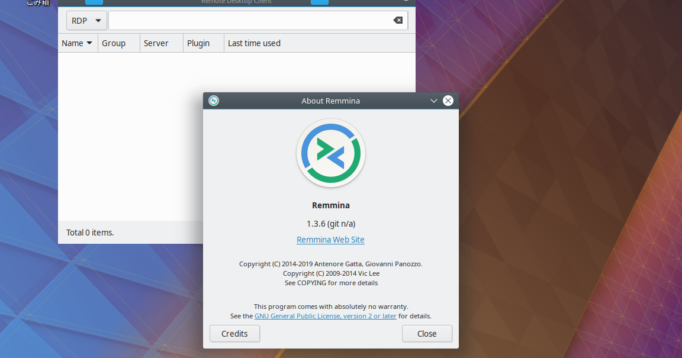Sort connections by the Group column header

(114, 43)
